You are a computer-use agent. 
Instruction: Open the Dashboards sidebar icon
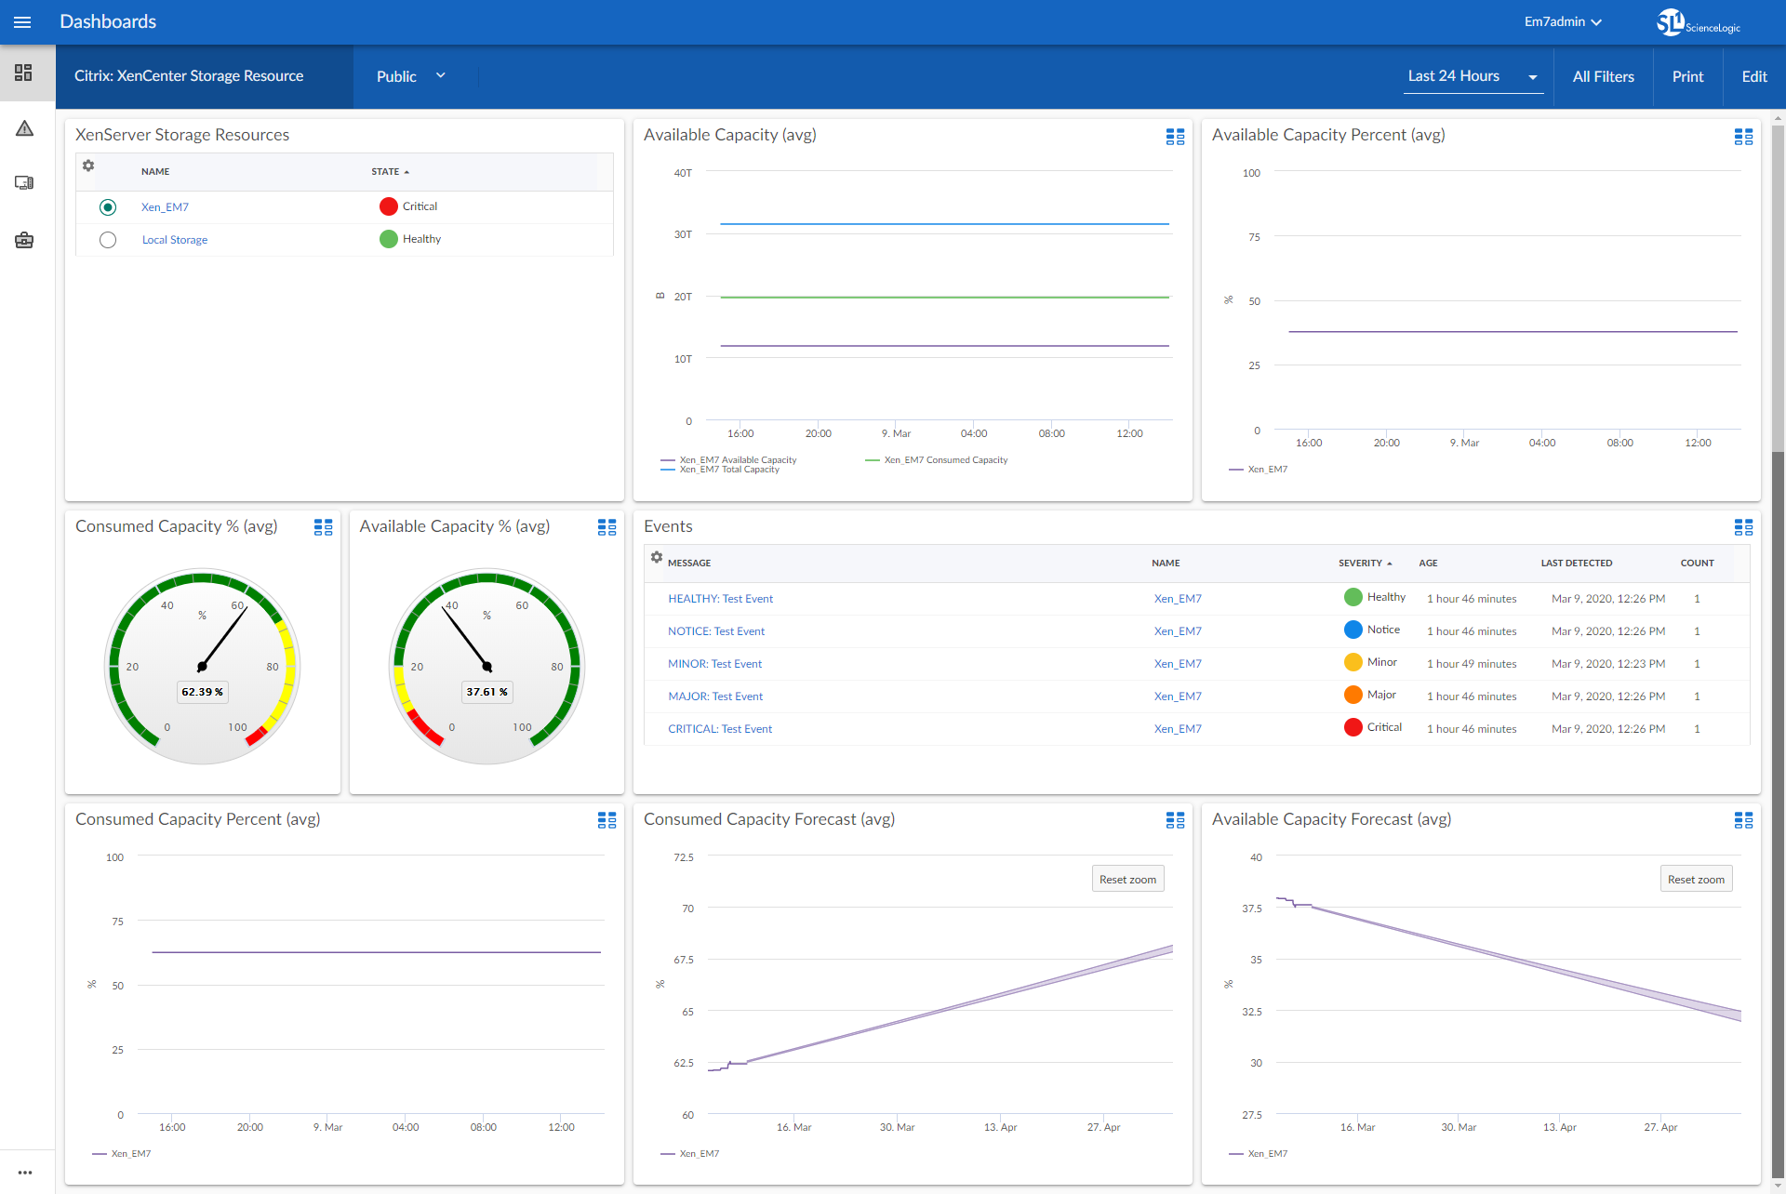(x=24, y=73)
